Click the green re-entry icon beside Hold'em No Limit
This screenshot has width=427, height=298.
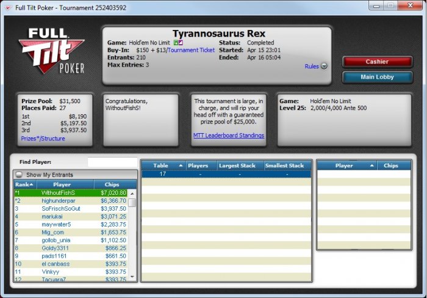[176, 43]
